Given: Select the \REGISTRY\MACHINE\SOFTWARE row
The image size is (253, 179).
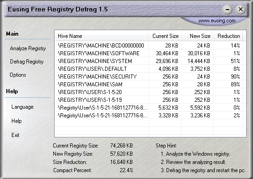Looking at the screenshot, I should pos(149,53).
